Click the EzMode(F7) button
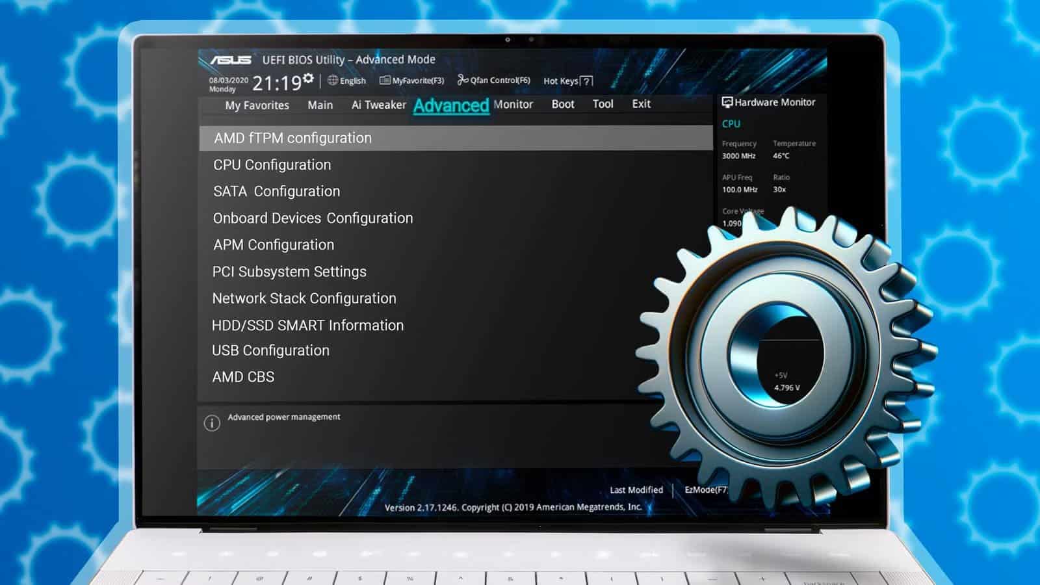Viewport: 1040px width, 585px height. 708,490
